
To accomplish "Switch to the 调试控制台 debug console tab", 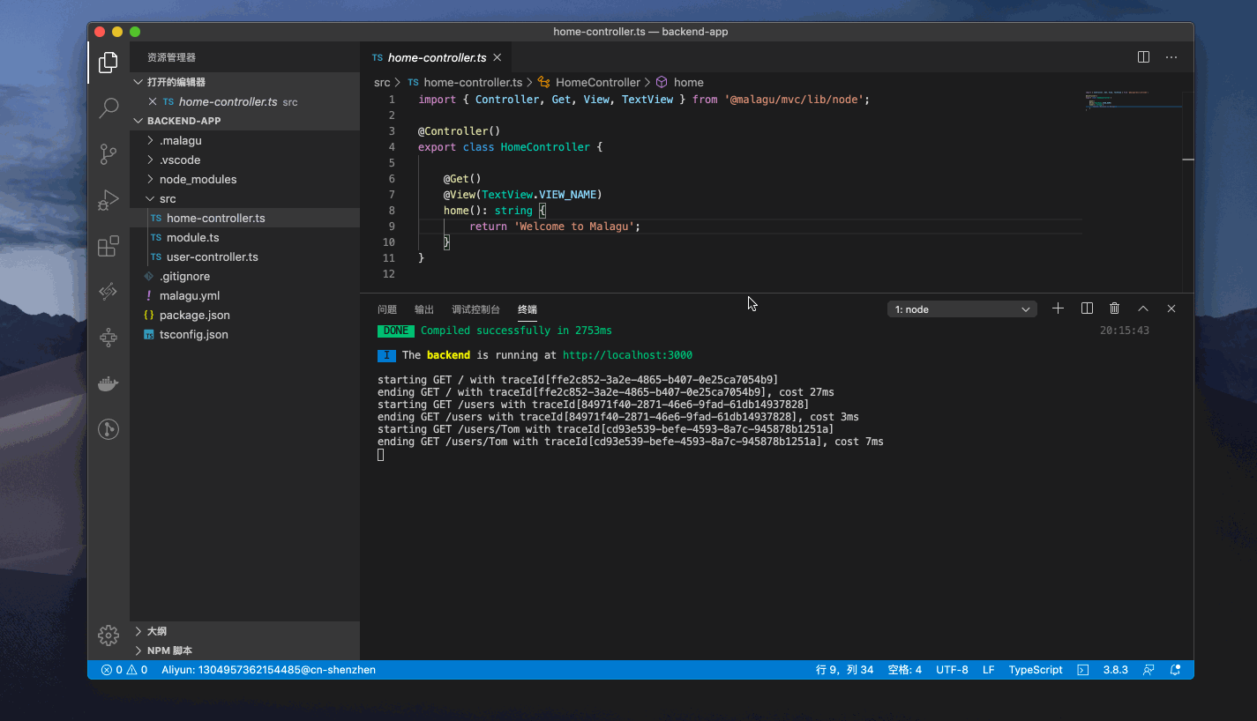I will 475,309.
